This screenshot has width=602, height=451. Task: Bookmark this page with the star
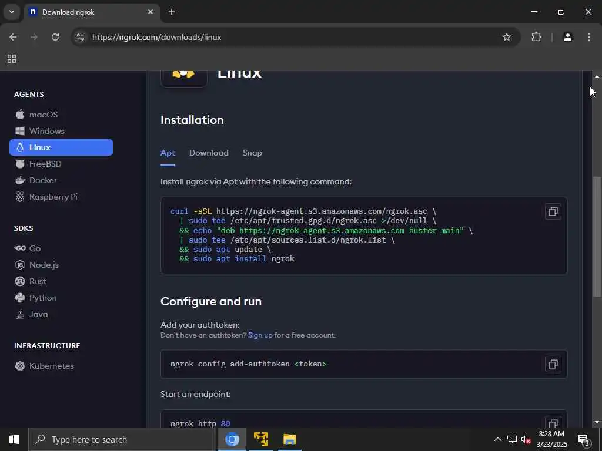(507, 37)
